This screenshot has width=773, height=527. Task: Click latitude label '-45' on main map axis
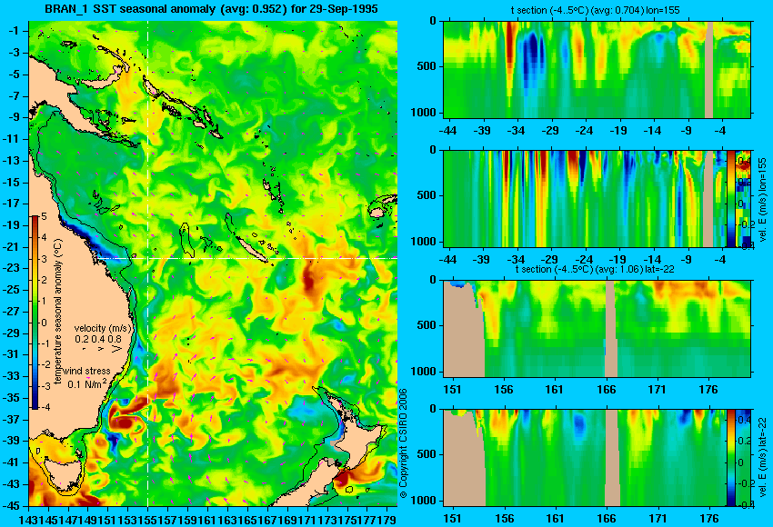(x=11, y=506)
